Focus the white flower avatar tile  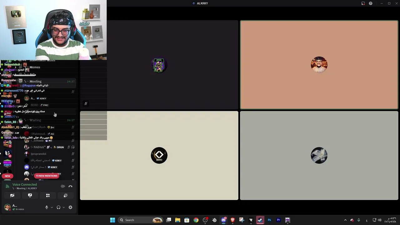click(319, 155)
